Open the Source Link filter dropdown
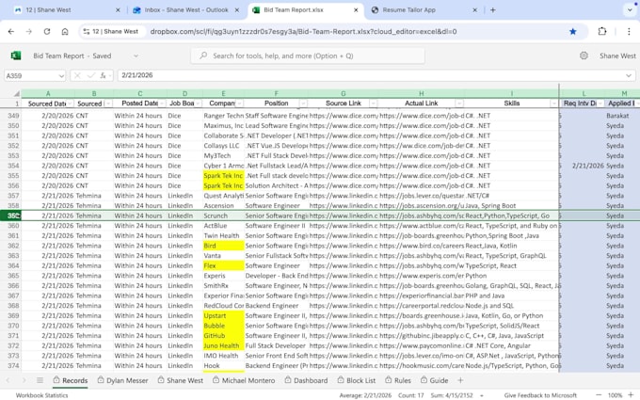 point(373,104)
